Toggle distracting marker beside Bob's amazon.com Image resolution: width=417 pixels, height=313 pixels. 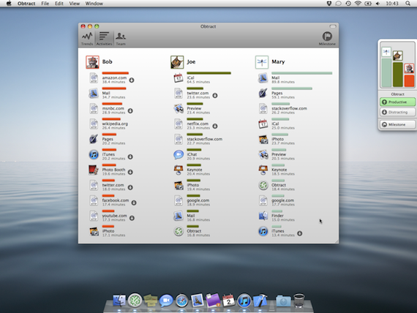coord(132,80)
